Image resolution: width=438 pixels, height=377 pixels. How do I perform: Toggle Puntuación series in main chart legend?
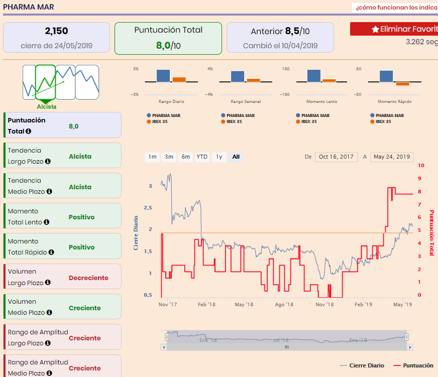(413, 365)
